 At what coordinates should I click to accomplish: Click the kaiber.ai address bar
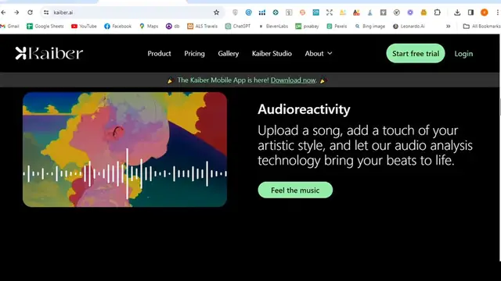point(132,12)
